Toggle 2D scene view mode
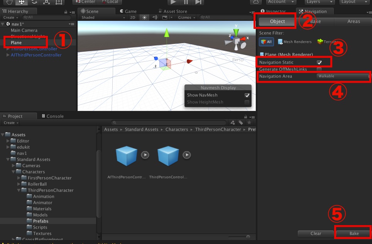Image resolution: width=372 pixels, height=244 pixels. 133,17
